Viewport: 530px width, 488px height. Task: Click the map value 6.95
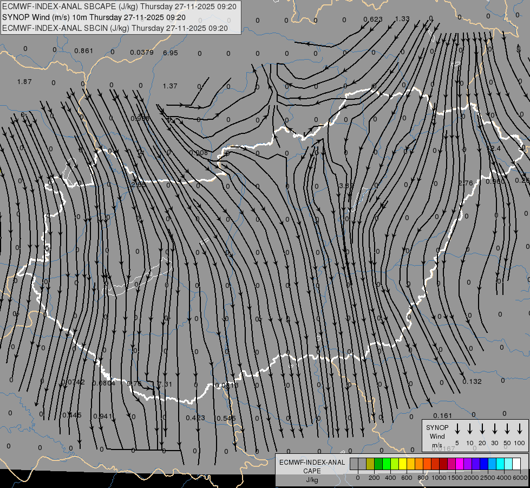tap(171, 53)
